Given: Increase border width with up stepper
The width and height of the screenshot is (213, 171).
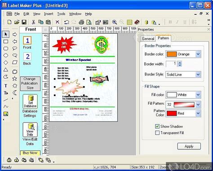Looking at the screenshot, I should click(x=180, y=62).
